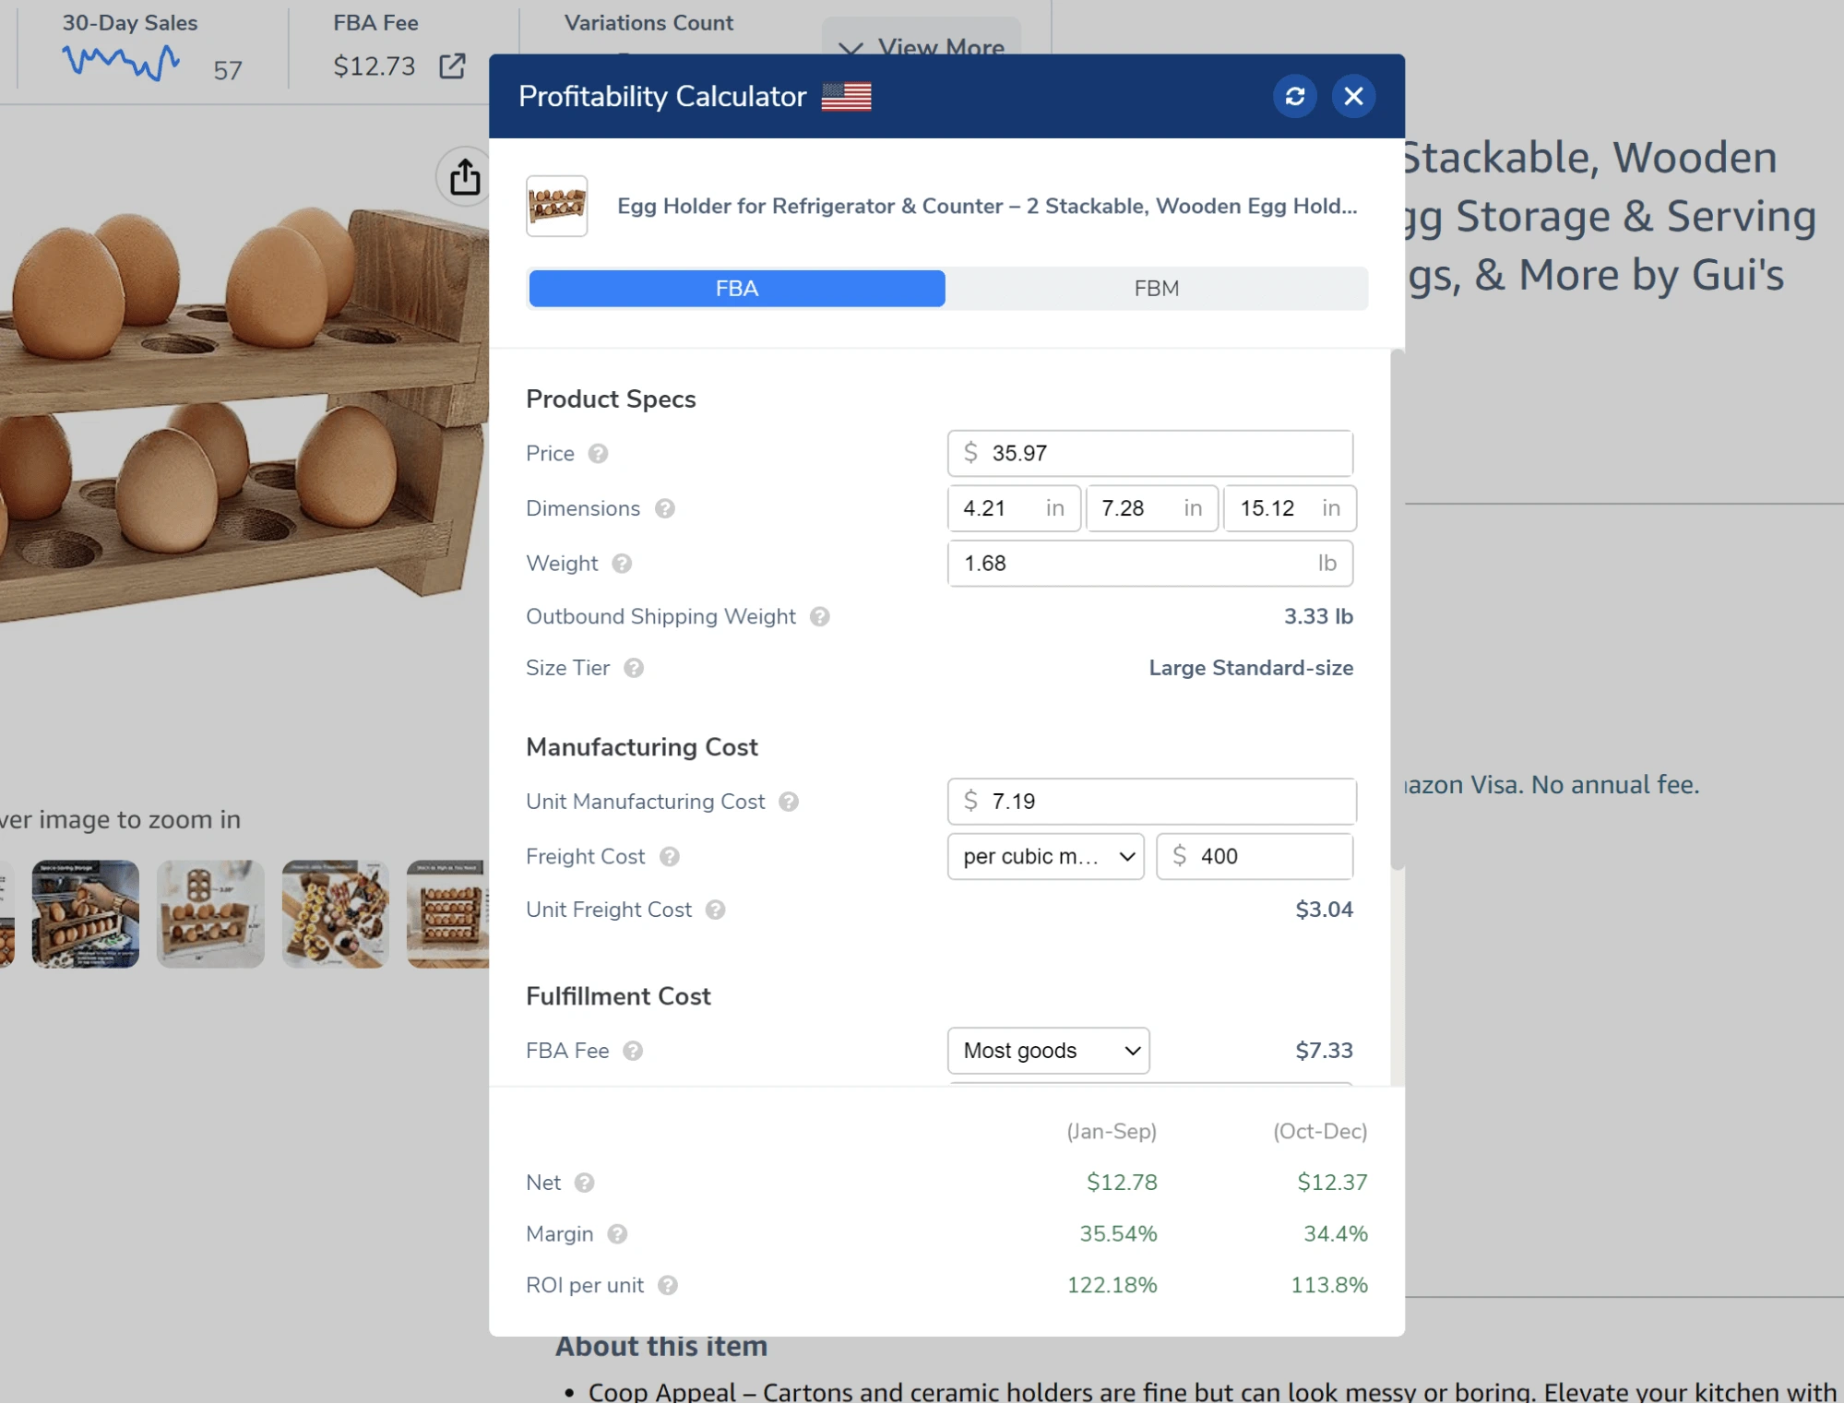
Task: Click the 30-Day Sales sparkline chart
Action: [x=120, y=63]
